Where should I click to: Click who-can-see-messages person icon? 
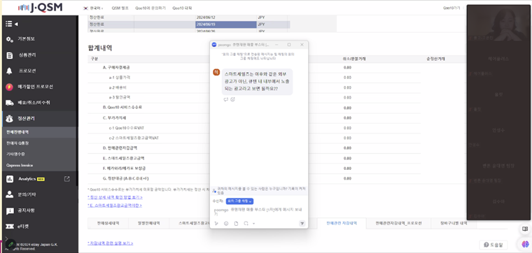coord(214,191)
